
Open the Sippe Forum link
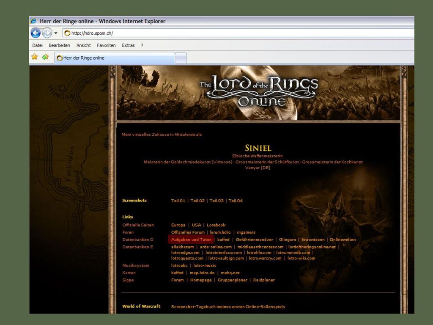coord(177,280)
